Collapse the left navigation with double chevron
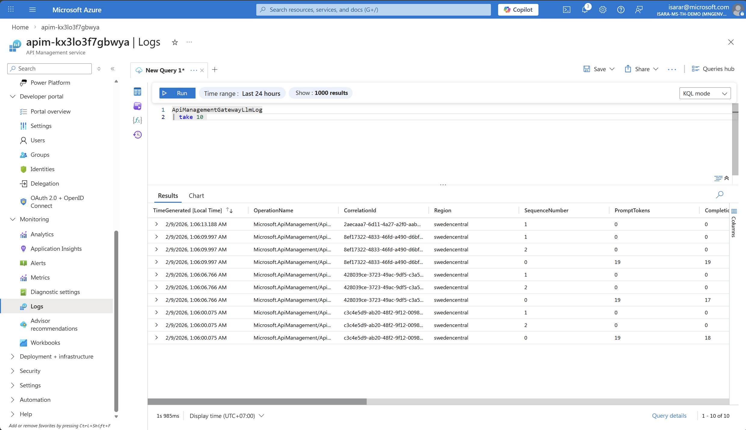 113,69
